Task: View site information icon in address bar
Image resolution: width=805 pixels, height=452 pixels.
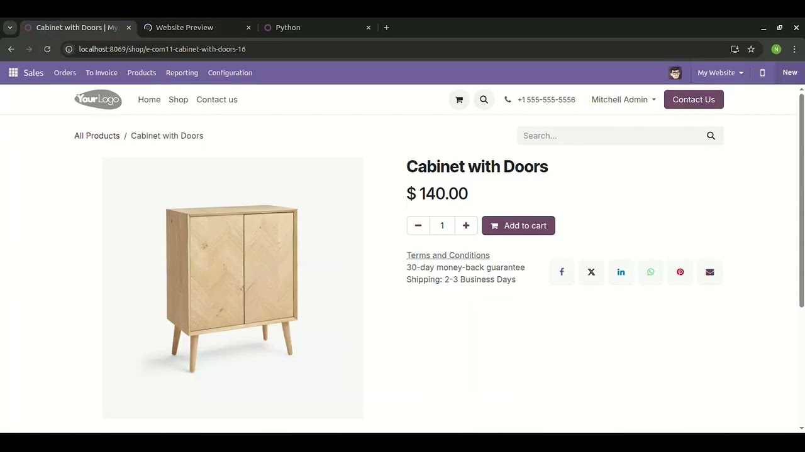Action: [x=69, y=49]
